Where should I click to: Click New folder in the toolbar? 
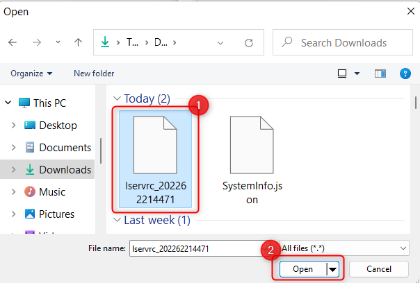pos(94,73)
